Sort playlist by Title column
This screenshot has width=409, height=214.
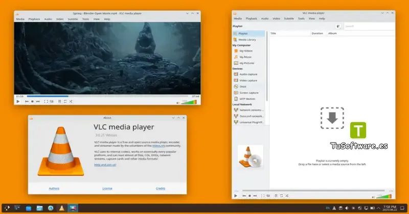[x=289, y=33]
